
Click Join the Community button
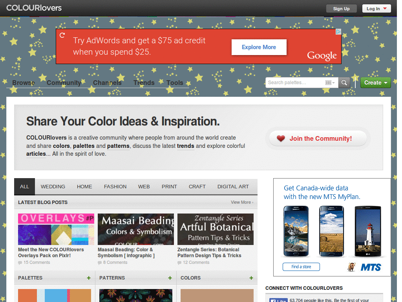point(318,139)
